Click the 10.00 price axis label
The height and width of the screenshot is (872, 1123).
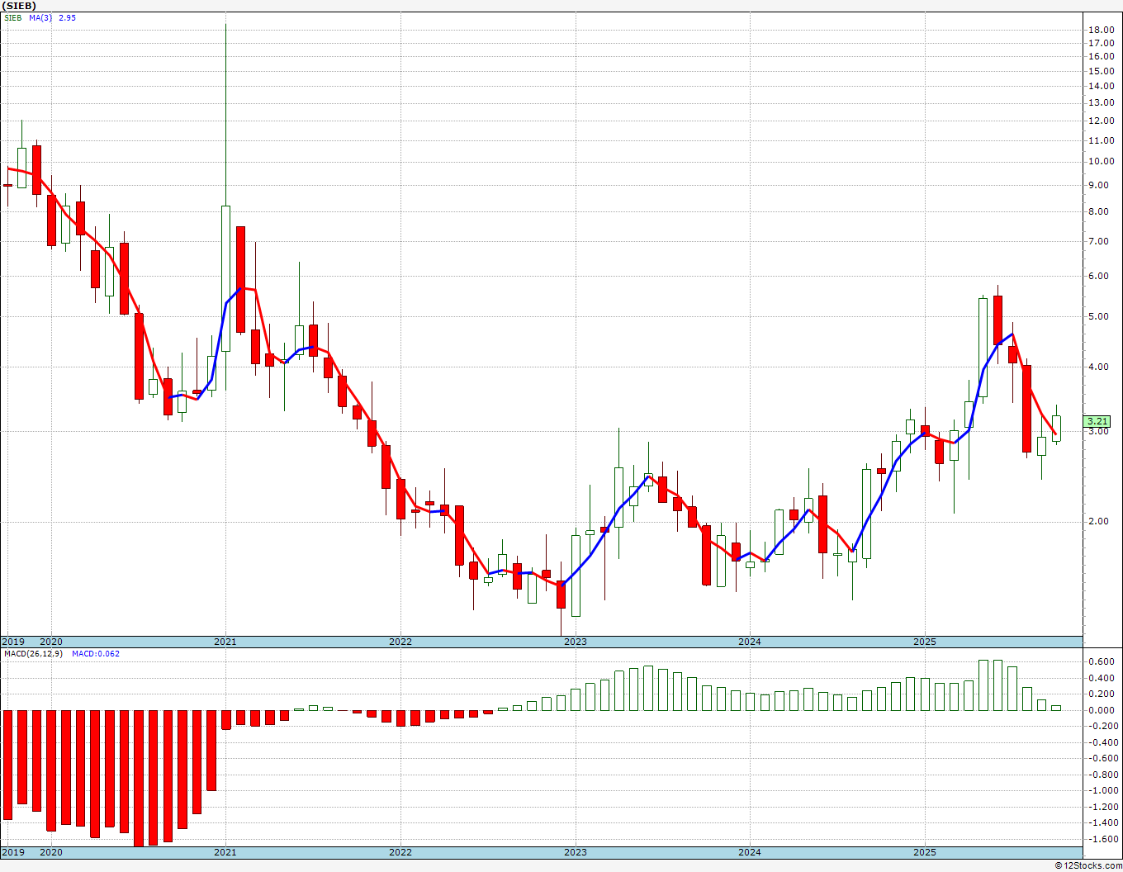(1101, 162)
